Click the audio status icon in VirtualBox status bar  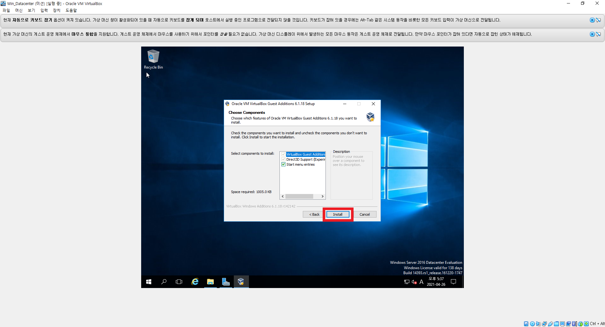[538, 324]
